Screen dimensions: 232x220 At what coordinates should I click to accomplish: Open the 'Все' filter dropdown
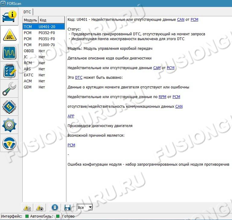click(x=85, y=207)
